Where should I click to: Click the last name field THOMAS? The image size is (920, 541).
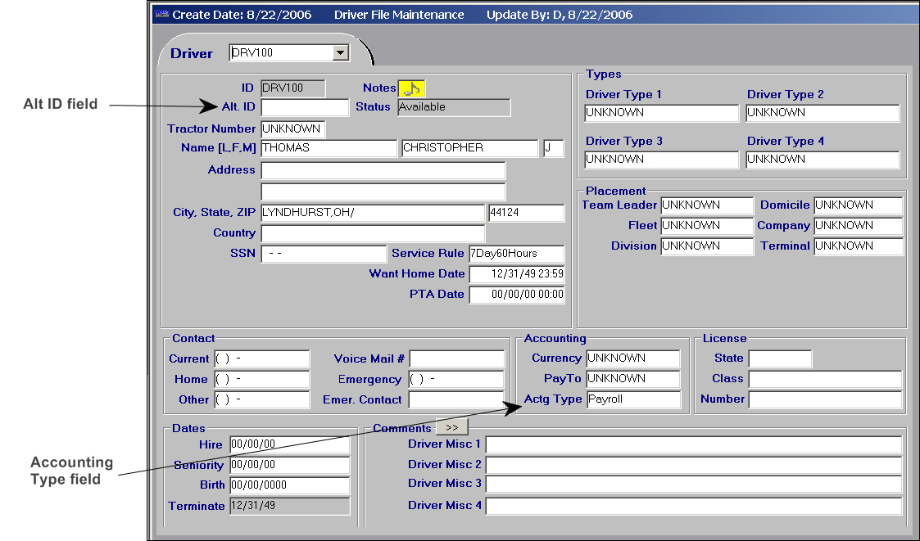(329, 148)
